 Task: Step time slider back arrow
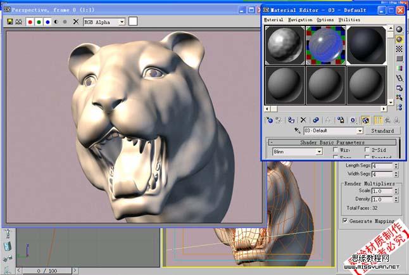coord(19,271)
